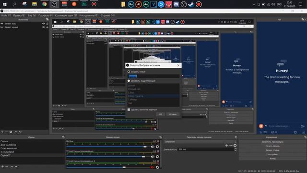Toggle visibility eye for Захват игры source
This screenshot has width=307, height=173.
coord(44,24)
